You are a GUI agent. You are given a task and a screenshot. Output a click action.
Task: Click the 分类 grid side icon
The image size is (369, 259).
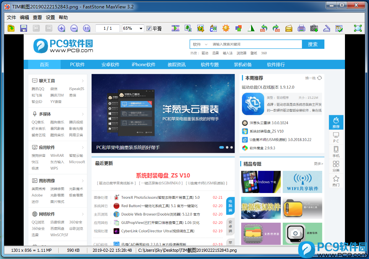[336, 166]
